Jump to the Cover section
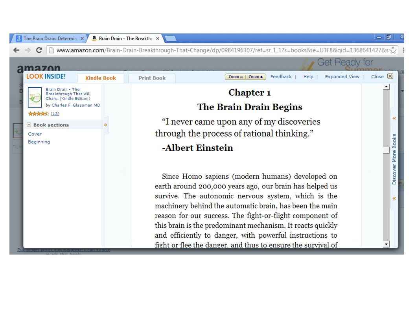The image size is (416, 312). point(35,134)
